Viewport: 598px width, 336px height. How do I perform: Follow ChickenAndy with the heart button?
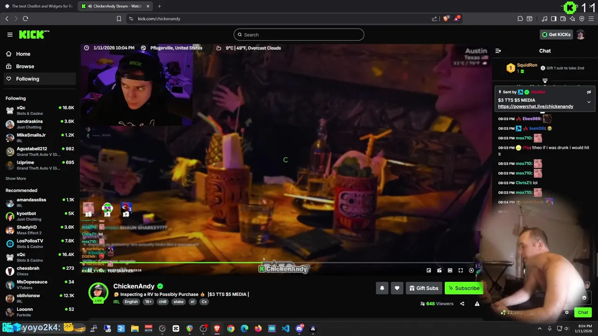[397, 288]
